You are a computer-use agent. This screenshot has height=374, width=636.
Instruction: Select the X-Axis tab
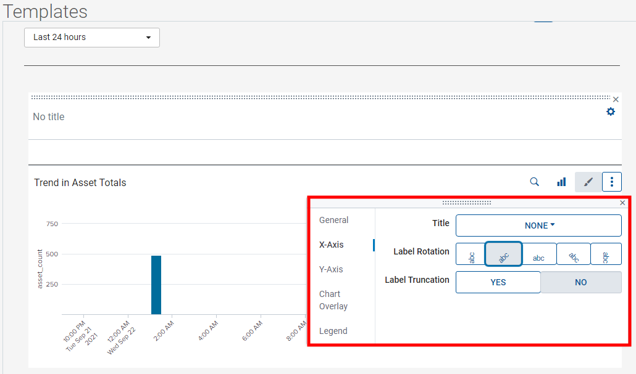(332, 245)
